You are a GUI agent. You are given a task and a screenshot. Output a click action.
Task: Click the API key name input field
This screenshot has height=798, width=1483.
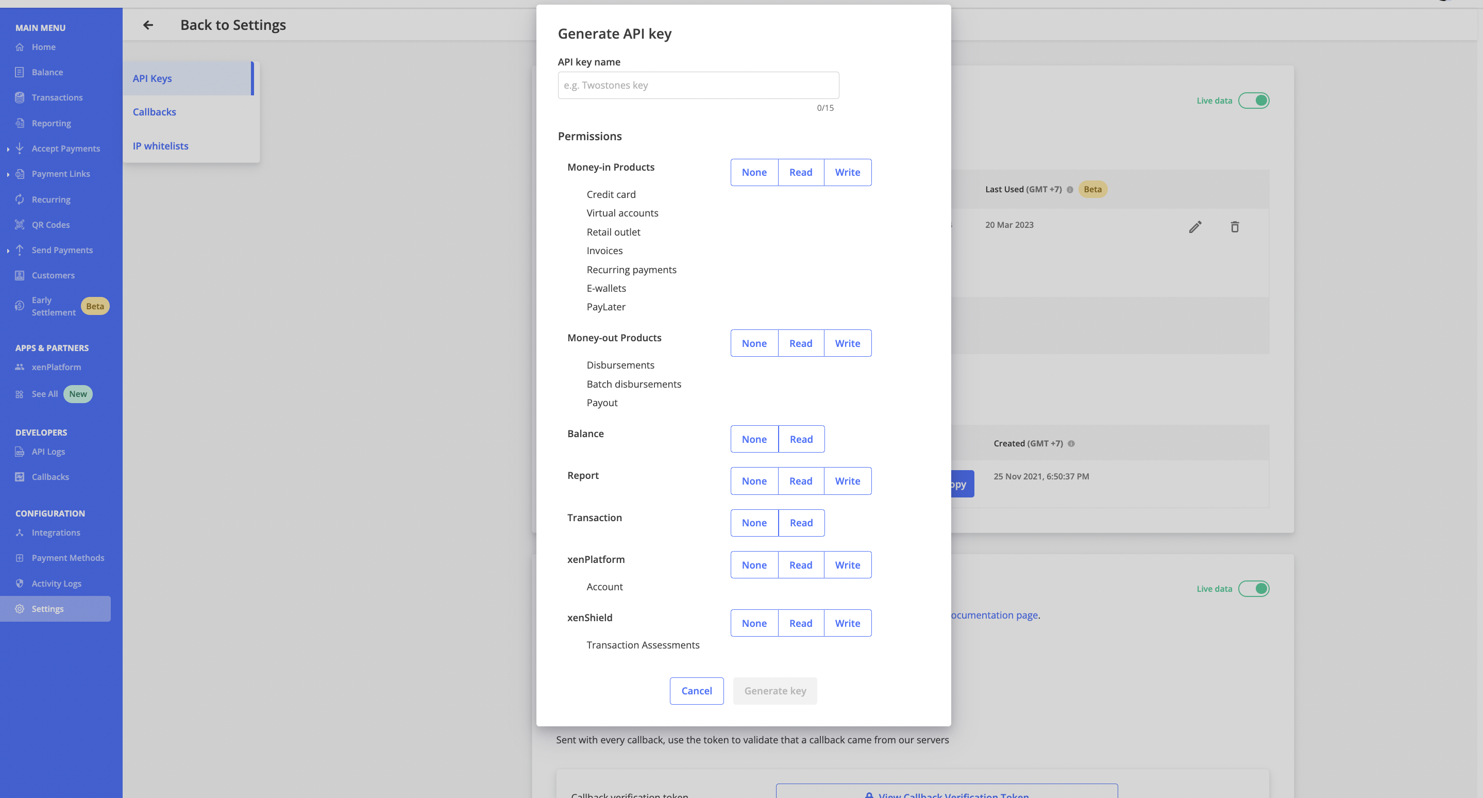point(697,85)
